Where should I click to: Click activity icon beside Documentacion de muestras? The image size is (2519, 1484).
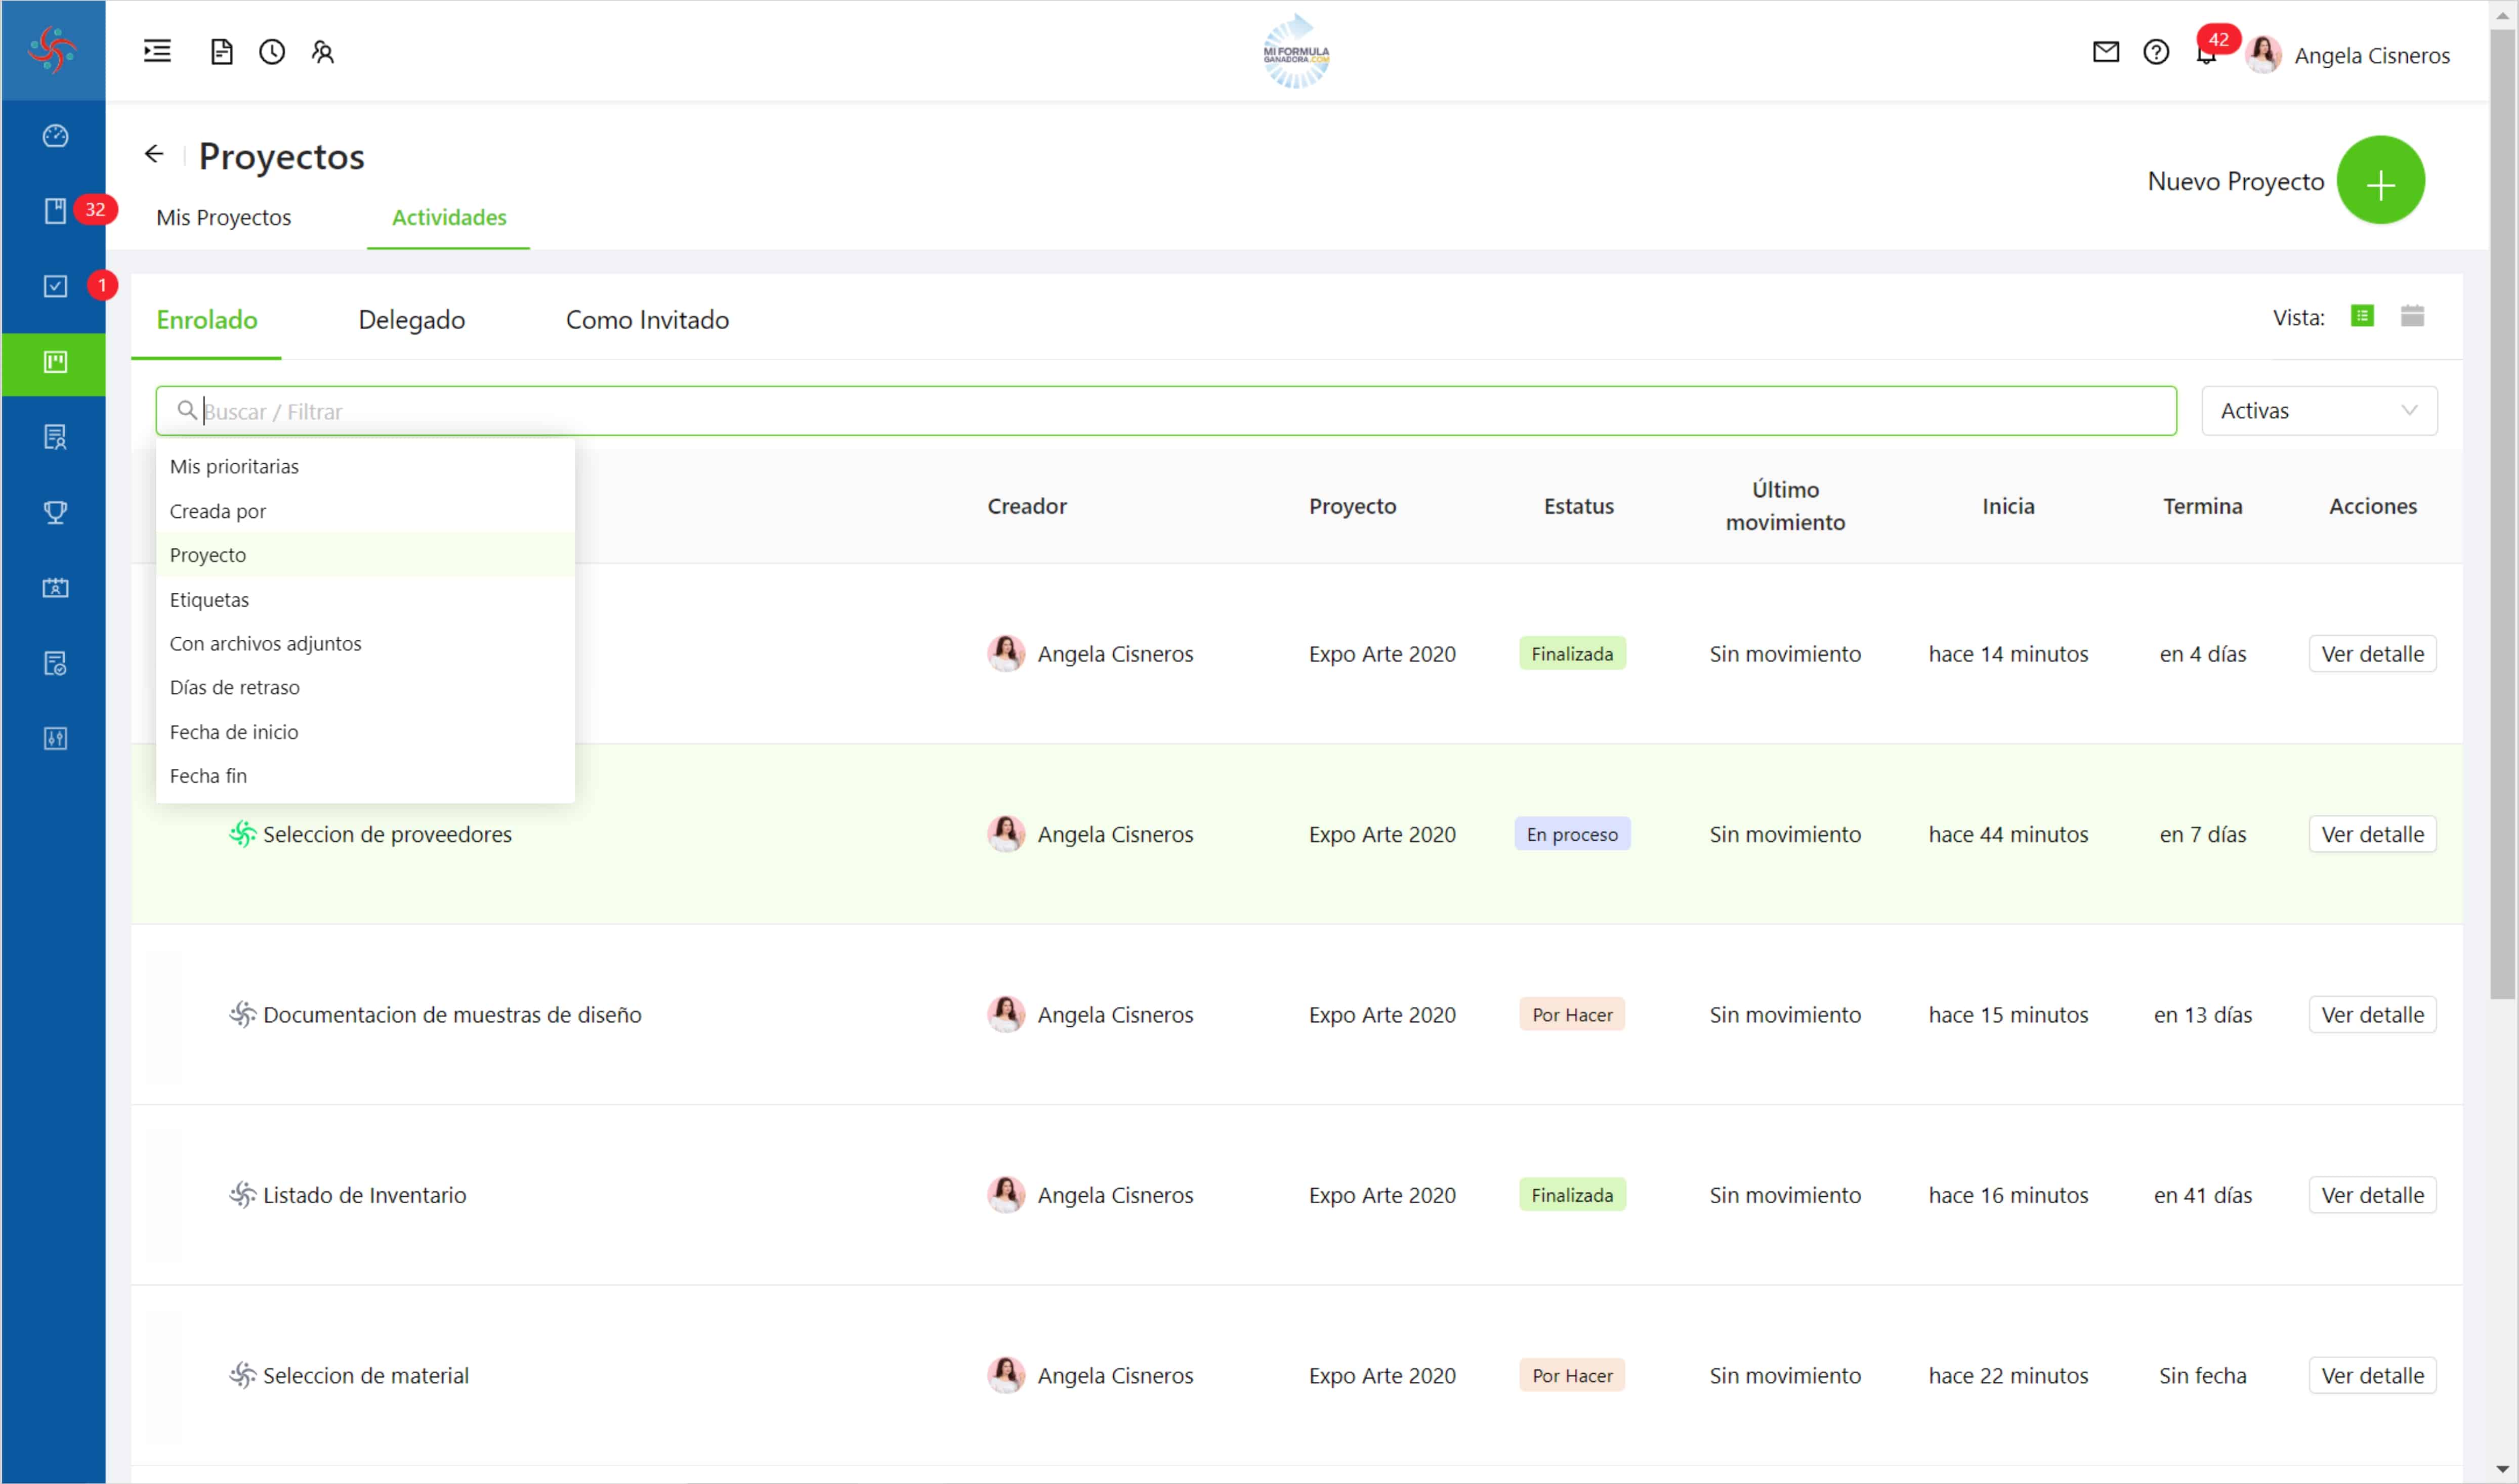tap(242, 1014)
